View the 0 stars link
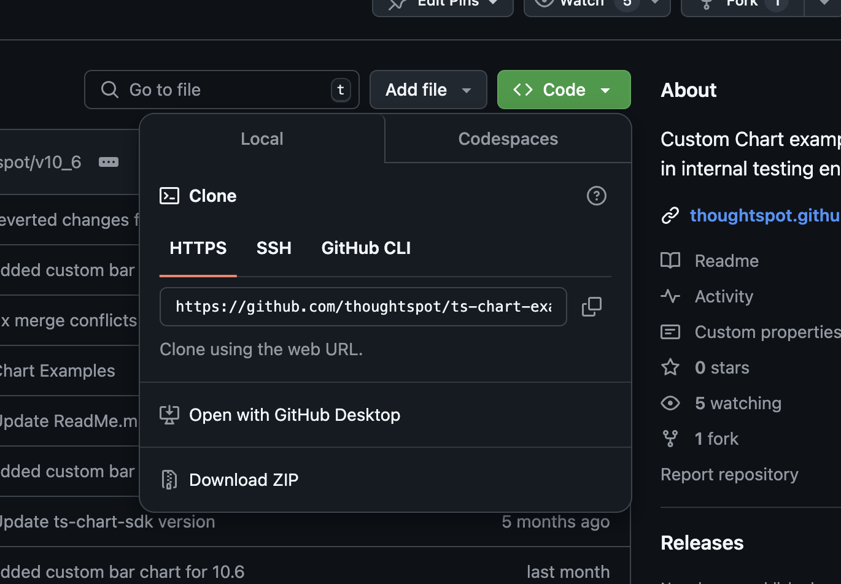The width and height of the screenshot is (841, 584). [x=722, y=367]
